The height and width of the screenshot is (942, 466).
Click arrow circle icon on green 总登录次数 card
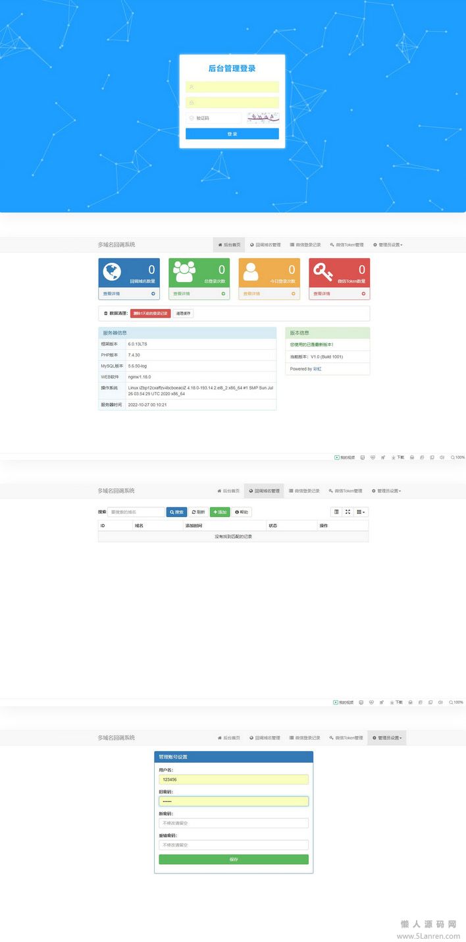(x=223, y=294)
